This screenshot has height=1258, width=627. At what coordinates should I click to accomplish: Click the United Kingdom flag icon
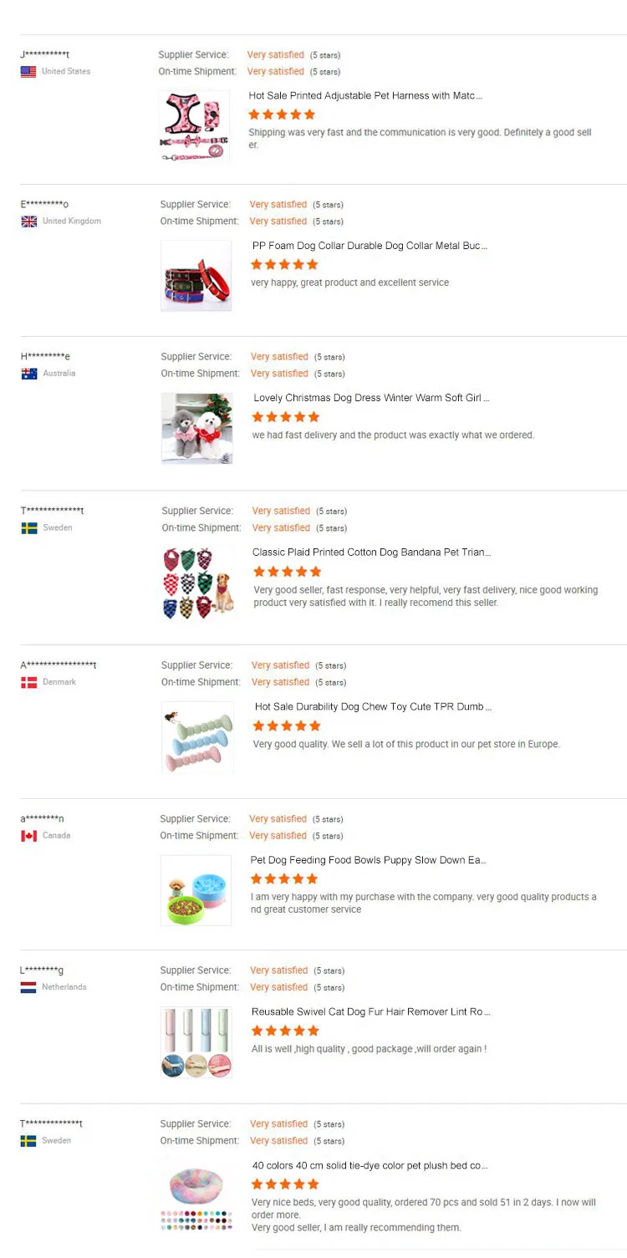[x=29, y=222]
